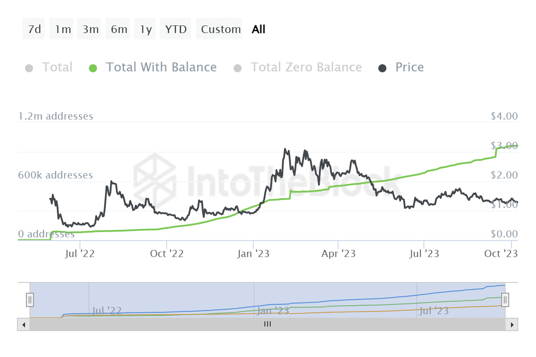The width and height of the screenshot is (536, 357).
Task: Select YTD time range
Action: click(176, 29)
